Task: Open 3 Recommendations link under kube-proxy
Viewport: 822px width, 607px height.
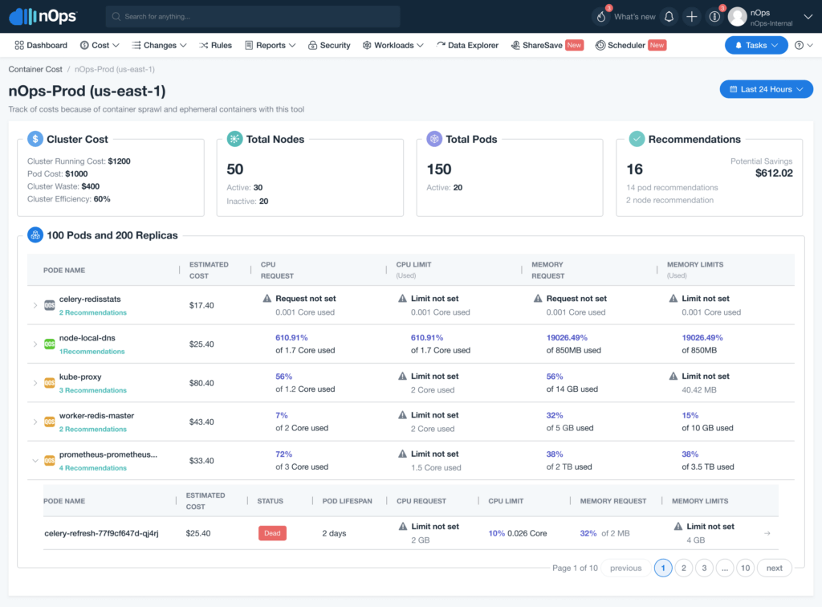Action: coord(92,390)
